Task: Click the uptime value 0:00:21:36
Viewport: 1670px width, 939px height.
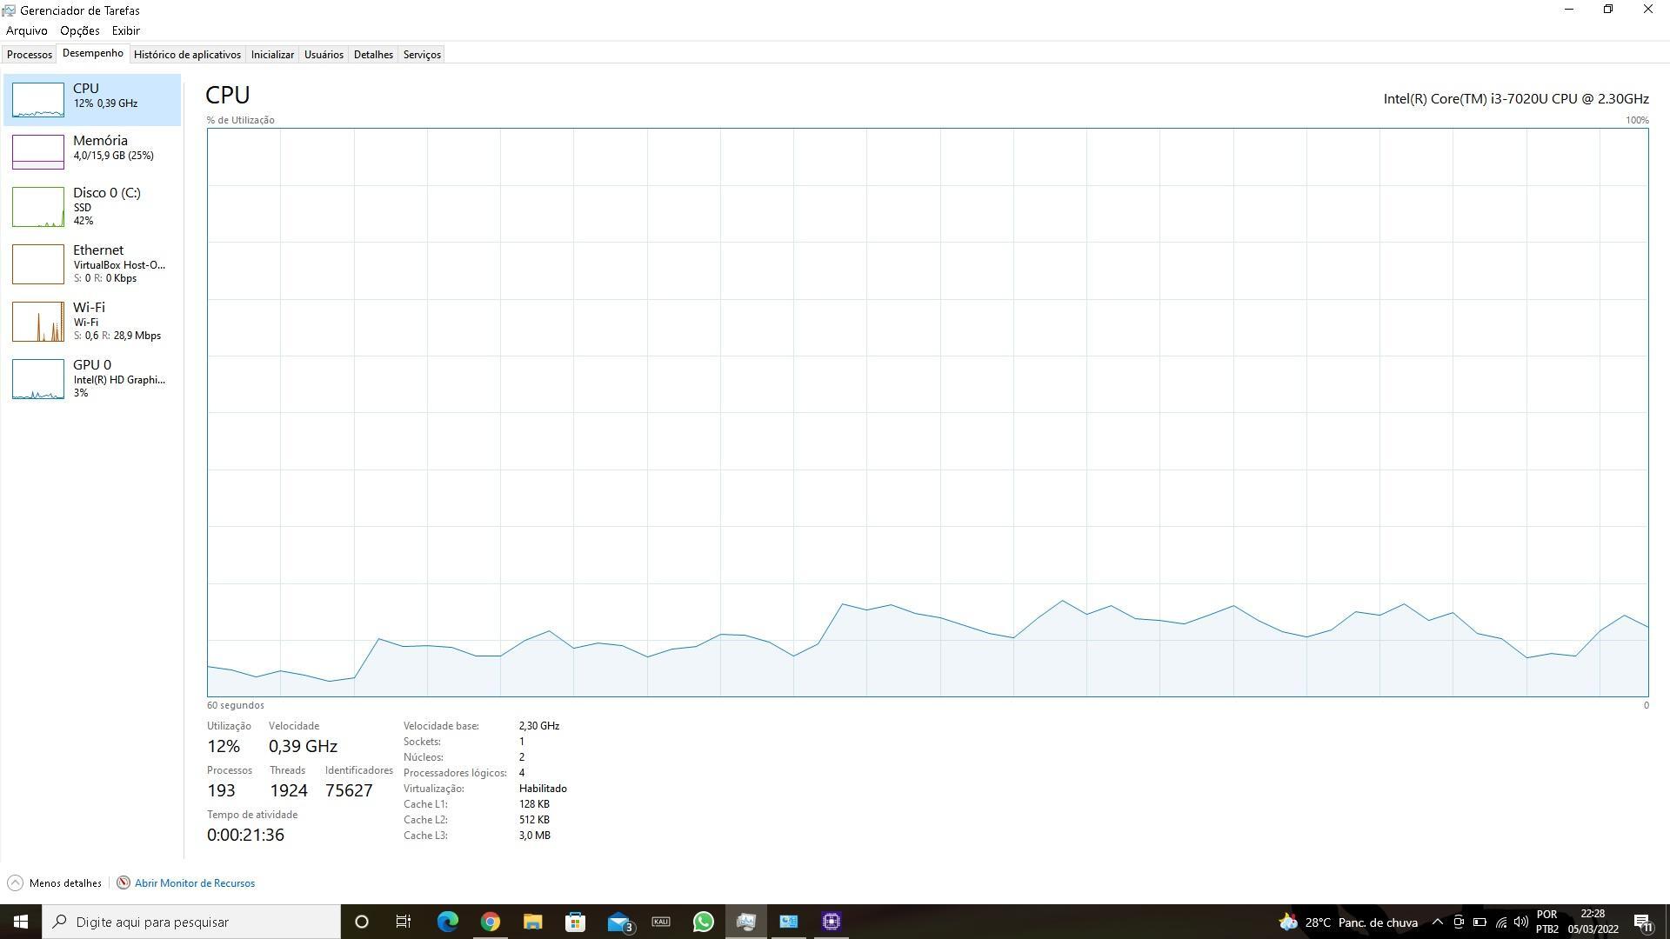Action: 245,835
